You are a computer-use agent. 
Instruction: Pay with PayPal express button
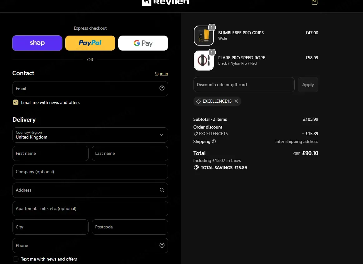point(90,43)
